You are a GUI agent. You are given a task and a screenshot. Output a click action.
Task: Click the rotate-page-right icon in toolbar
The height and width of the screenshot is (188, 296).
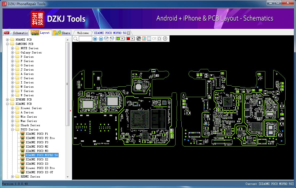coord(106,39)
